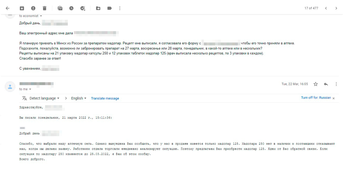Click the line starting "Рецепты выписаны на 21 упаковку"
This screenshot has width=344, height=173.
coord(141,54)
